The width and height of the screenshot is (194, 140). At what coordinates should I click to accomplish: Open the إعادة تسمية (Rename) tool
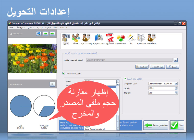(x=86, y=39)
